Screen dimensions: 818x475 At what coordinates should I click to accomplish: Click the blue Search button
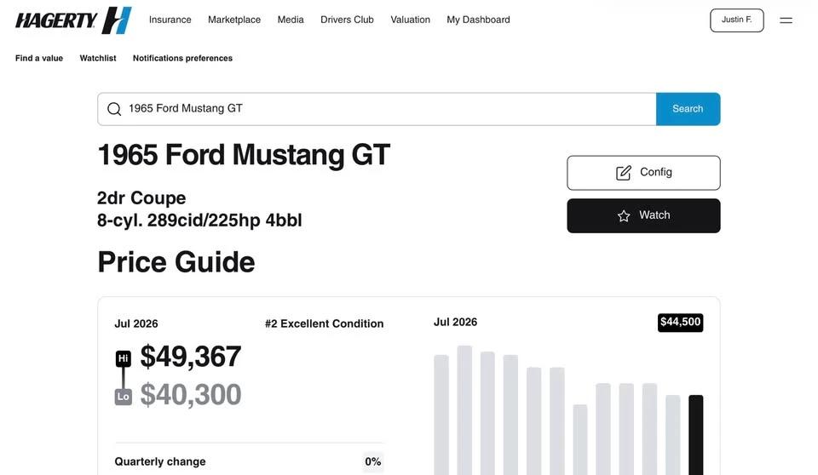[688, 109]
